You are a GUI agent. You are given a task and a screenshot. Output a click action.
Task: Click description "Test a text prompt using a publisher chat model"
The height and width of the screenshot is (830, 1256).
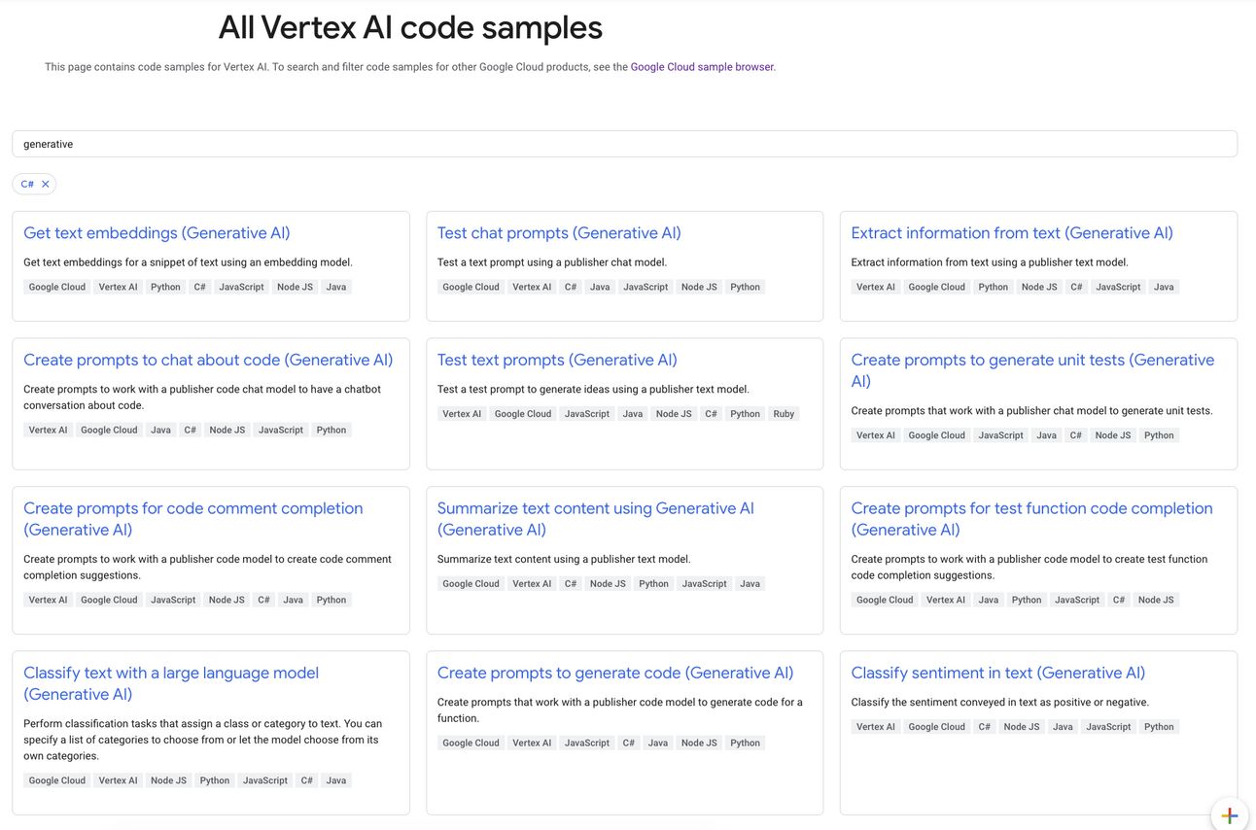click(552, 262)
